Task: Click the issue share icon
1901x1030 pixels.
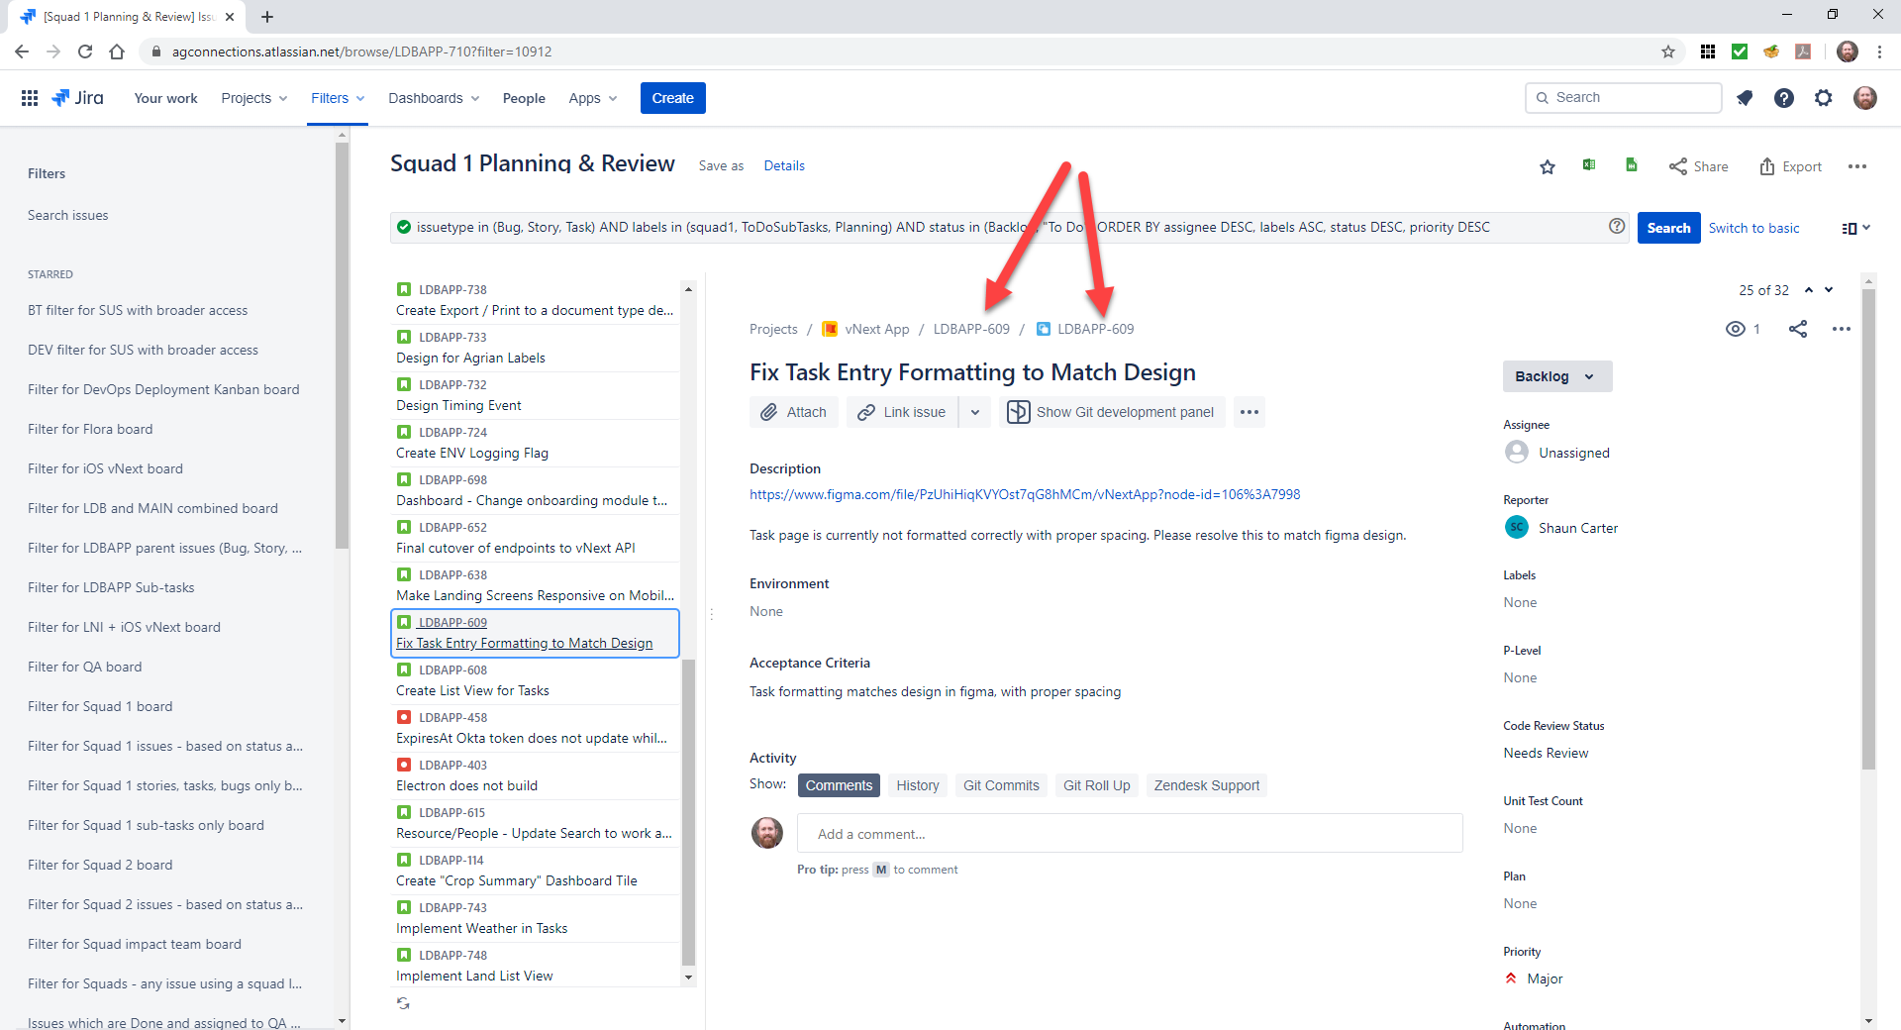Action: coord(1798,329)
